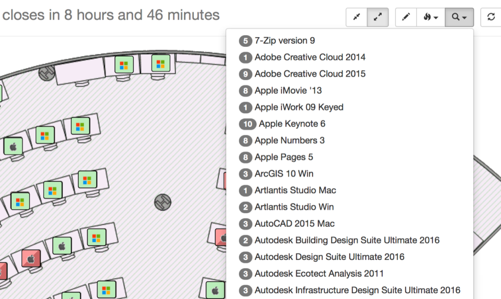Image resolution: width=501 pixels, height=299 pixels.
Task: Select 7-Zip version 9 from list
Action: (349, 41)
